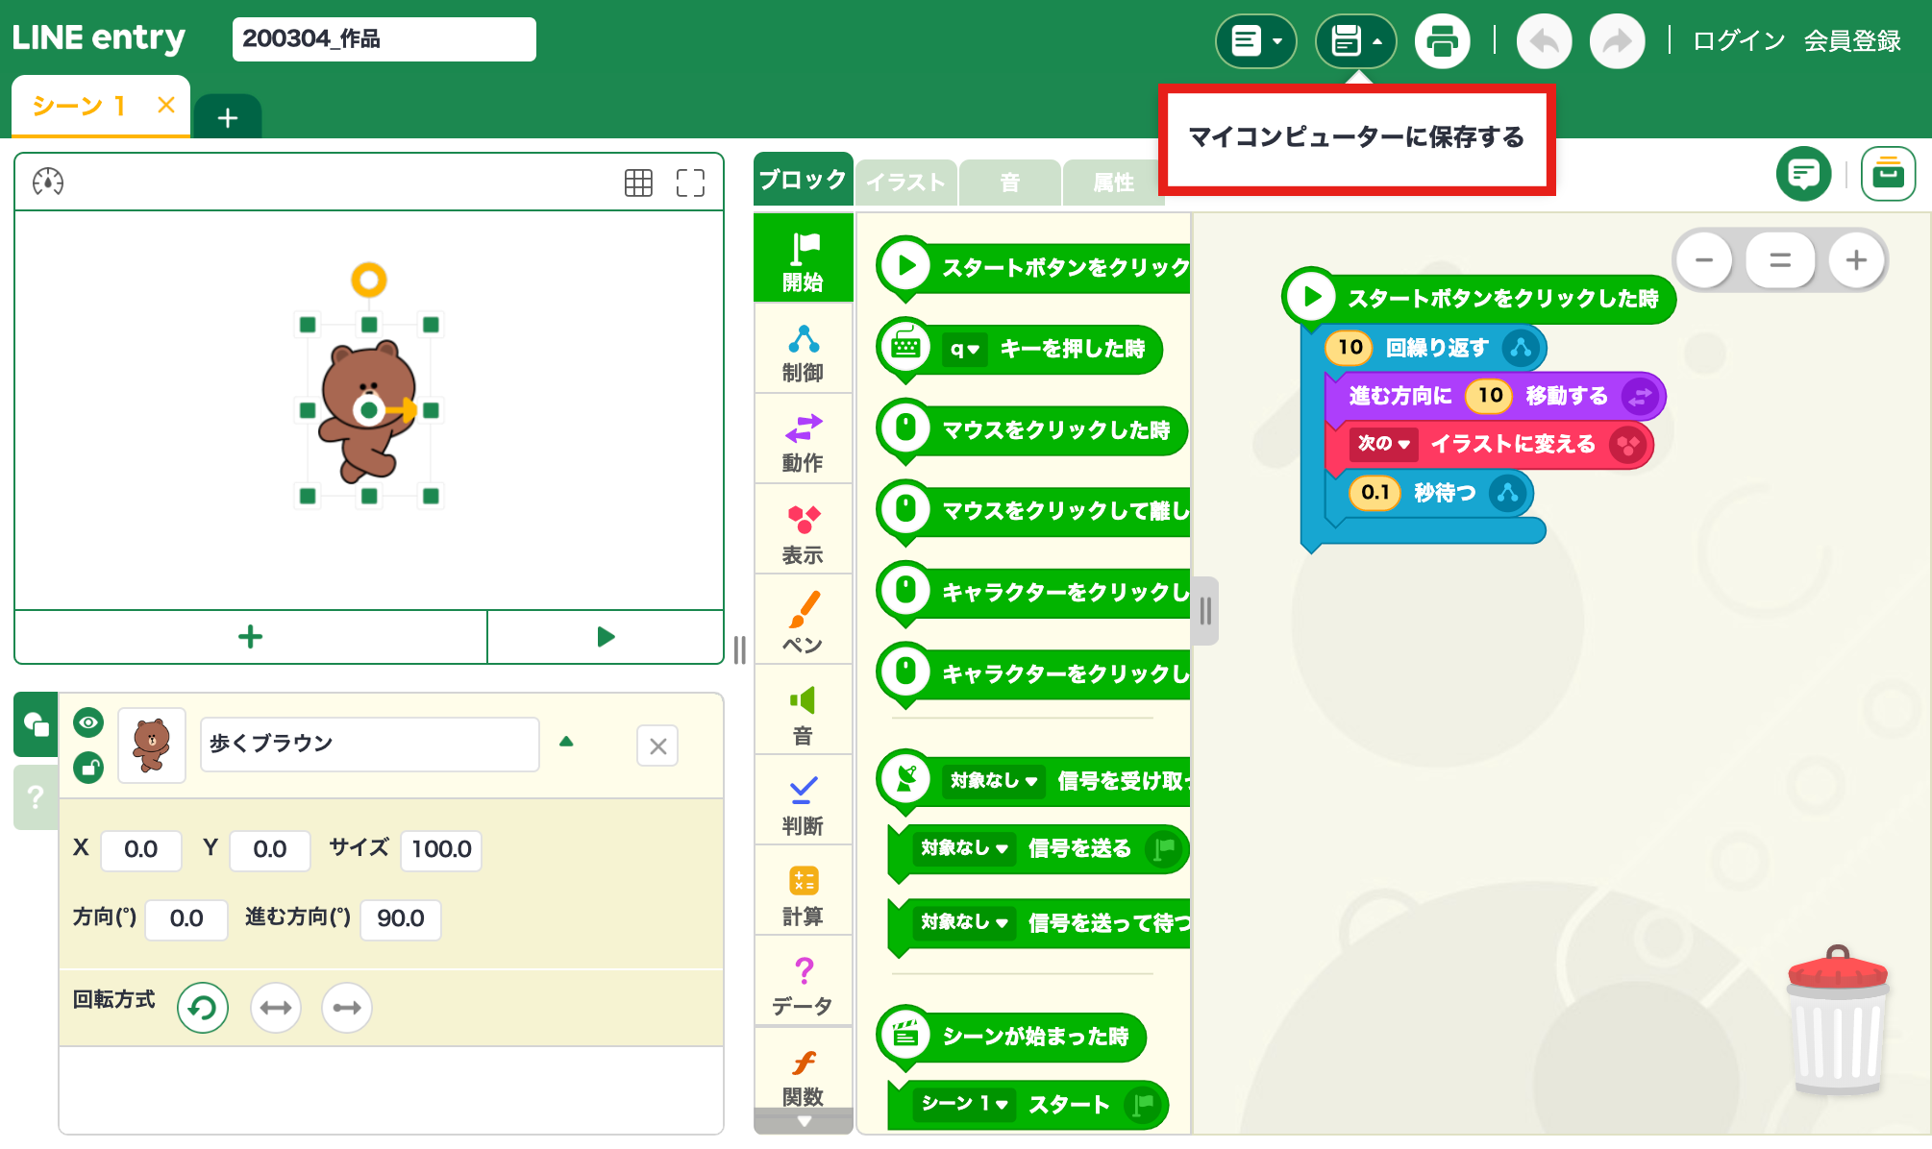Click the print icon
The width and height of the screenshot is (1932, 1149).
click(1442, 41)
